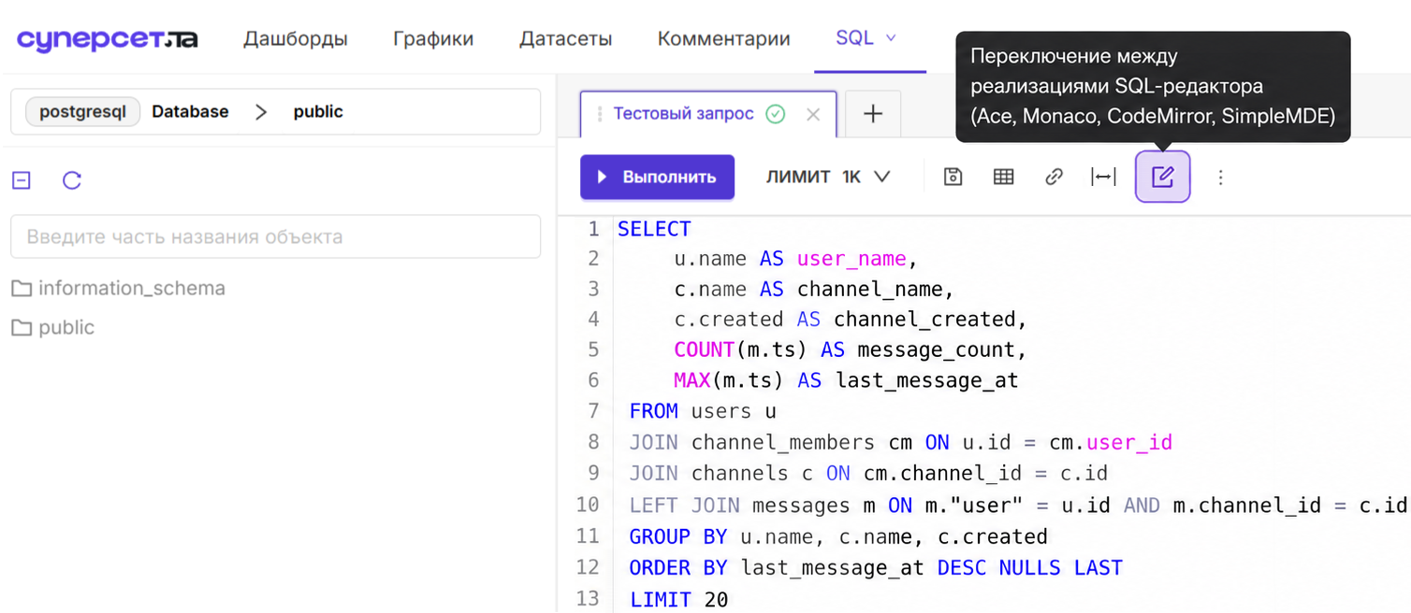The width and height of the screenshot is (1411, 613).
Task: Refresh the object tree
Action: (x=72, y=180)
